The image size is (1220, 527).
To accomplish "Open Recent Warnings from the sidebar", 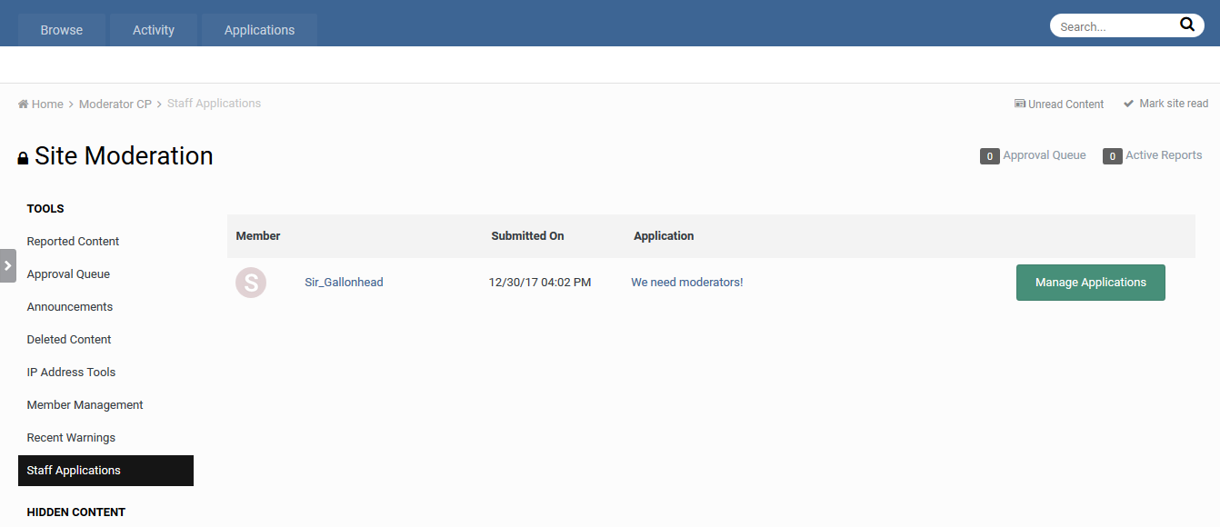I will pos(71,437).
